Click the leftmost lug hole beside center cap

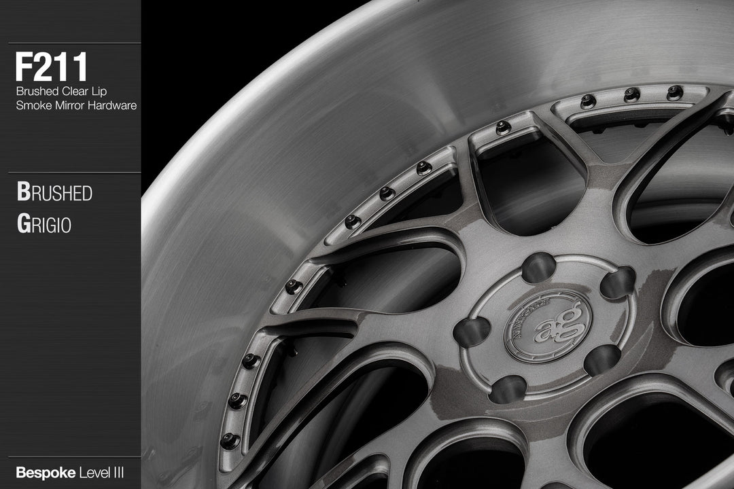pos(472,331)
